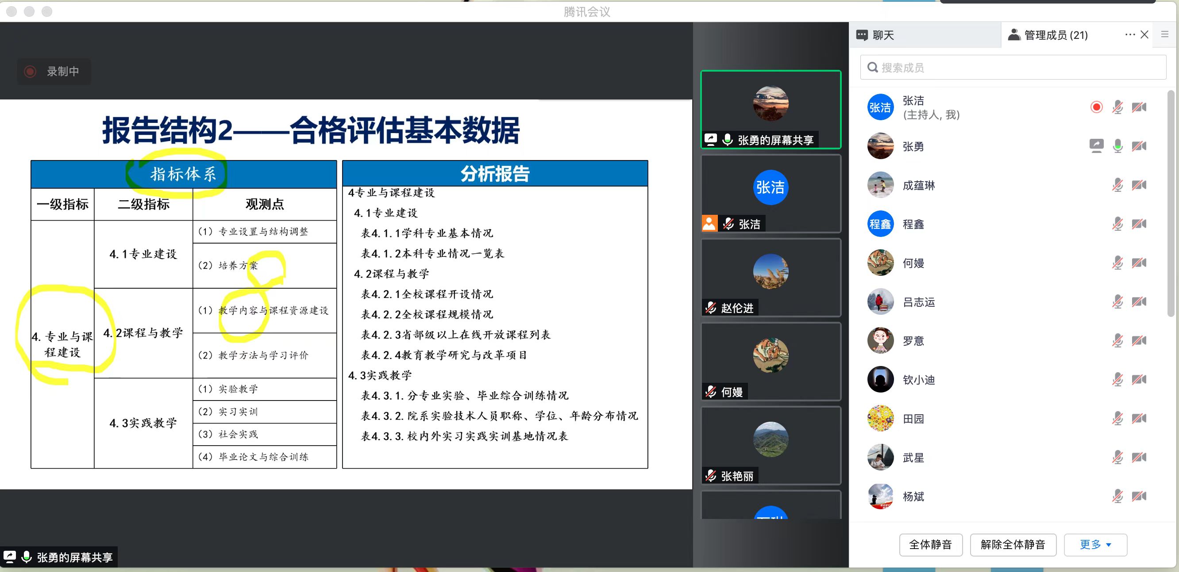Click member list scrollbar
The image size is (1179, 572).
point(1171,203)
